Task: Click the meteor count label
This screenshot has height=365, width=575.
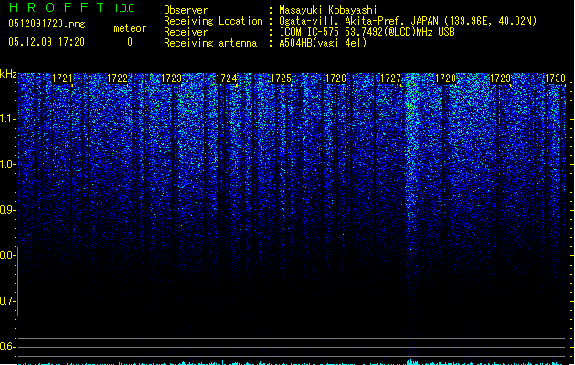Action: coord(130,28)
